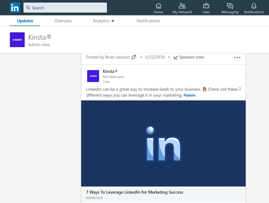This screenshot has height=203, width=269.
Task: Click the rocket icon next to Brian Jackson
Action: click(x=134, y=57)
